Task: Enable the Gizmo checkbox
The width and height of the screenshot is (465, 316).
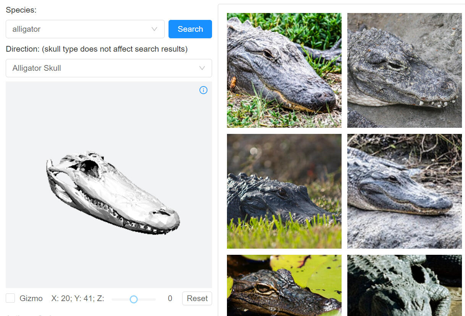Action: tap(10, 298)
